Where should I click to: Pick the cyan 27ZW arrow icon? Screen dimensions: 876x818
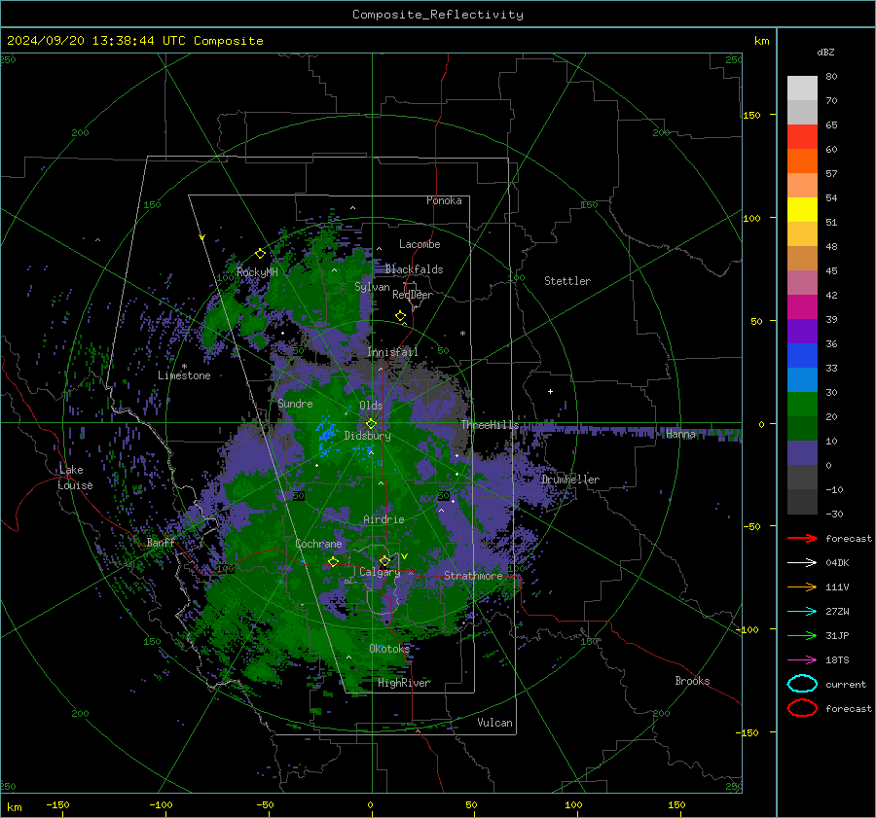click(802, 612)
